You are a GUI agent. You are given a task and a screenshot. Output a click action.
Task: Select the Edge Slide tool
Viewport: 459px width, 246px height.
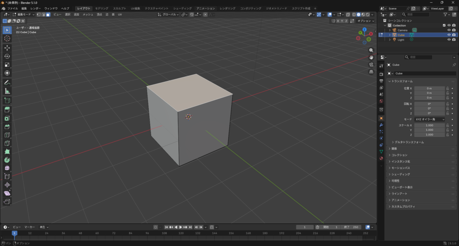coord(7,177)
